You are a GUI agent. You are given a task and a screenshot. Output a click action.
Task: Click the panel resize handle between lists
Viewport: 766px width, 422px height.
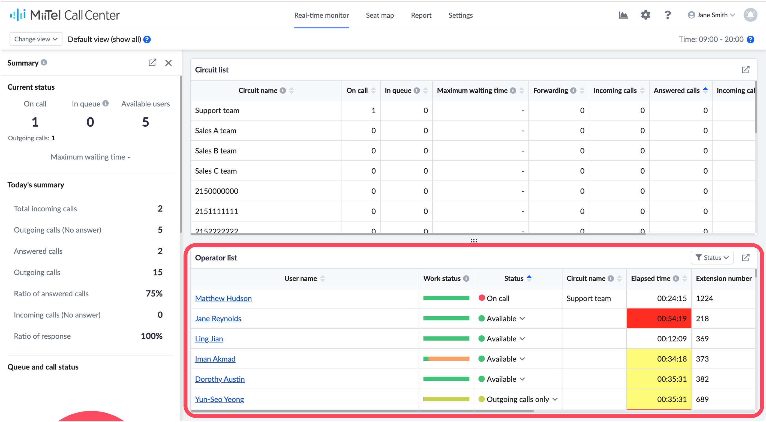pyautogui.click(x=474, y=241)
